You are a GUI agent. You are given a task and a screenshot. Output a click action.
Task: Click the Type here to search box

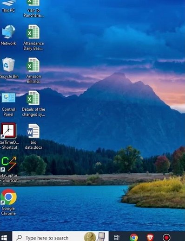click(x=60, y=236)
